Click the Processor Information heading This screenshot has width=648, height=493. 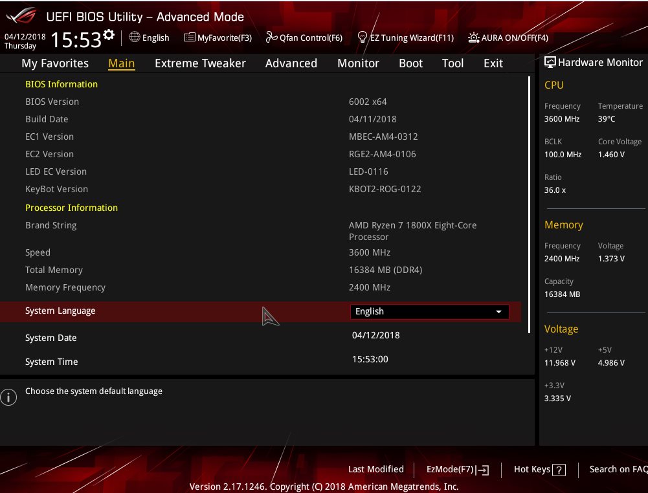71,208
